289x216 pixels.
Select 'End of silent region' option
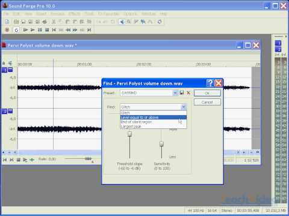tap(154, 122)
